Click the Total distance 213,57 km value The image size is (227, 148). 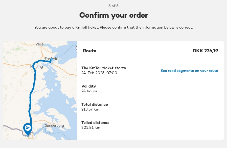click(x=90, y=109)
